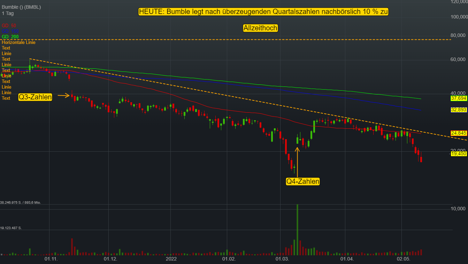This screenshot has height=264, width=468.
Task: Click the tallest green volume bar
Action: click(297, 229)
